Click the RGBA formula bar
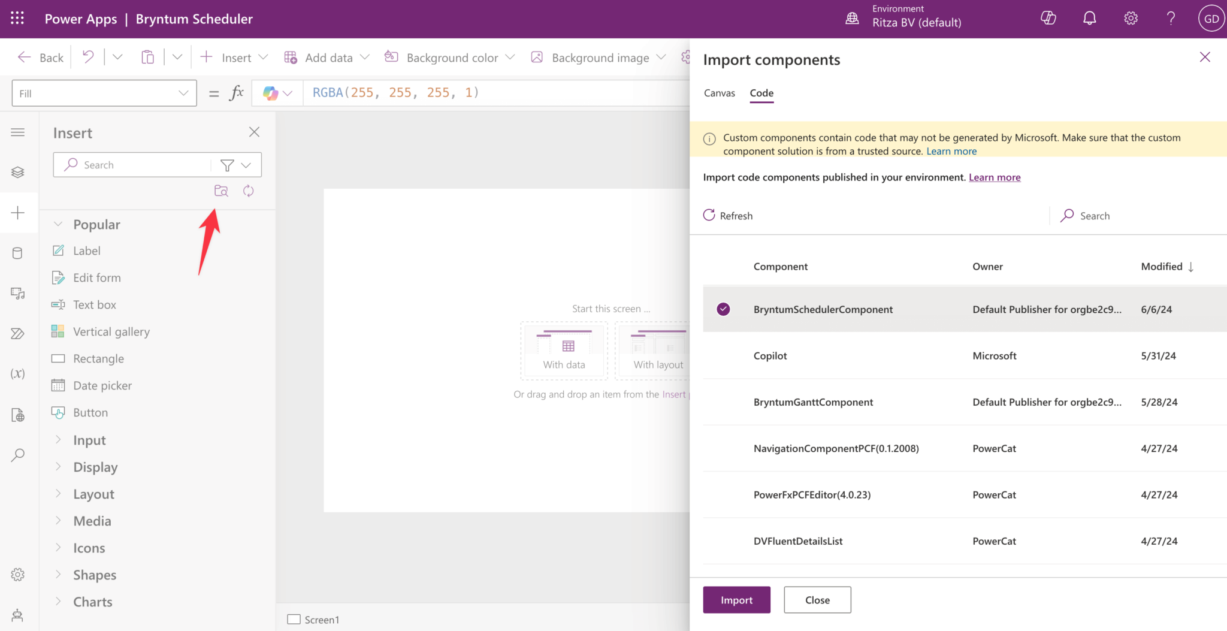This screenshot has width=1227, height=631. [497, 93]
